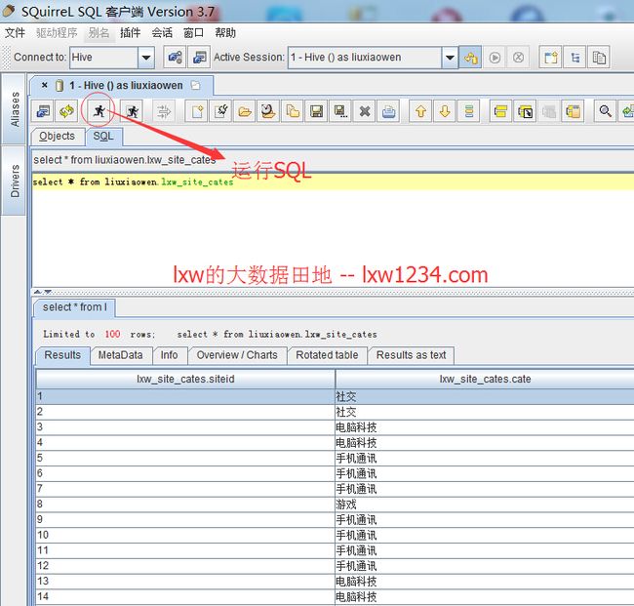Click the next SQL down-arrow icon

[445, 111]
